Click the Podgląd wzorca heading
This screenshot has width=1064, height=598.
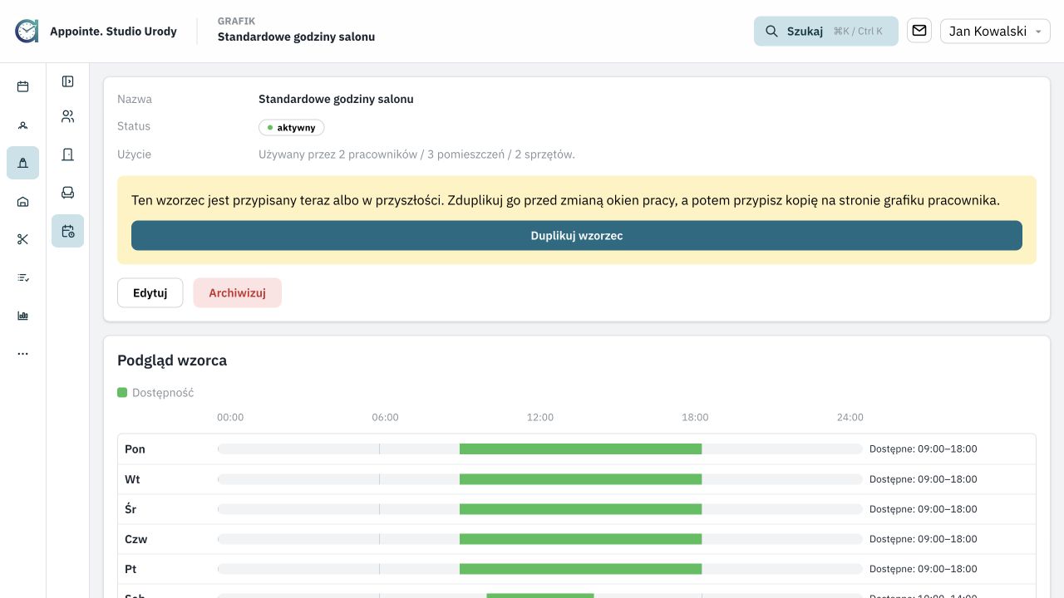pos(172,360)
